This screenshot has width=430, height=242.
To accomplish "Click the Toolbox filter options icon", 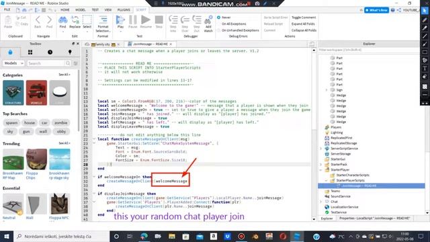I will tap(75, 63).
